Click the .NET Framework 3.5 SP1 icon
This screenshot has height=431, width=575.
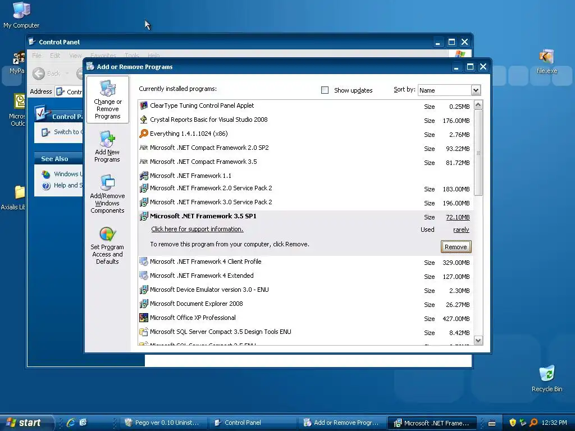pos(144,216)
